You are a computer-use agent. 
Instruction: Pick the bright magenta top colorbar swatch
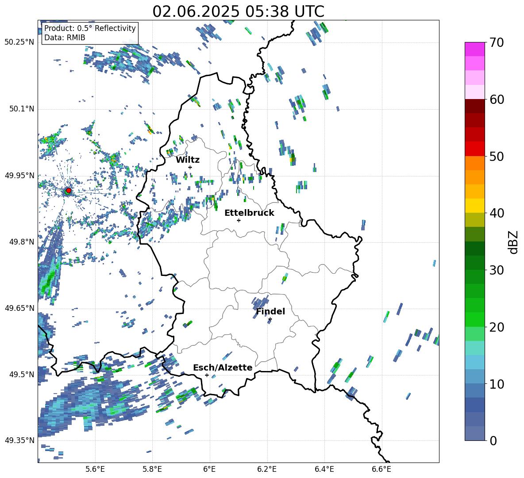pyautogui.click(x=474, y=49)
